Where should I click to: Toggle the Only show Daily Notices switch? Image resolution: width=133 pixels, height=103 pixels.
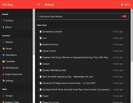tap(124, 16)
